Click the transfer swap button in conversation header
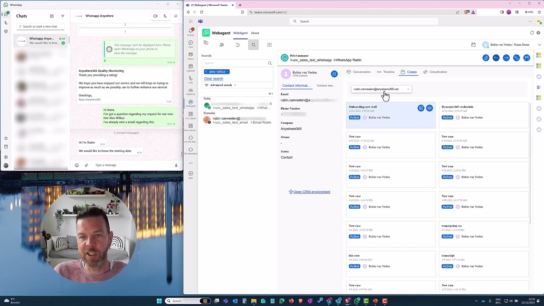Viewport: 544px width, 306px height. pos(516,58)
